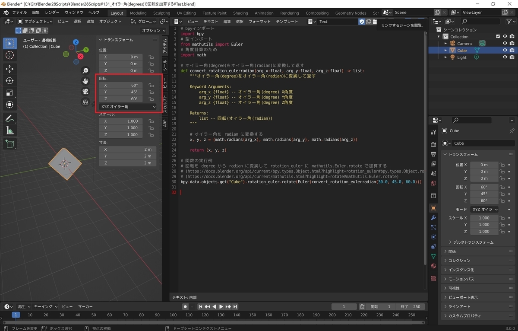Screen dimensions: 518x331
Task: Select the Measure tool
Action: click(x=10, y=130)
